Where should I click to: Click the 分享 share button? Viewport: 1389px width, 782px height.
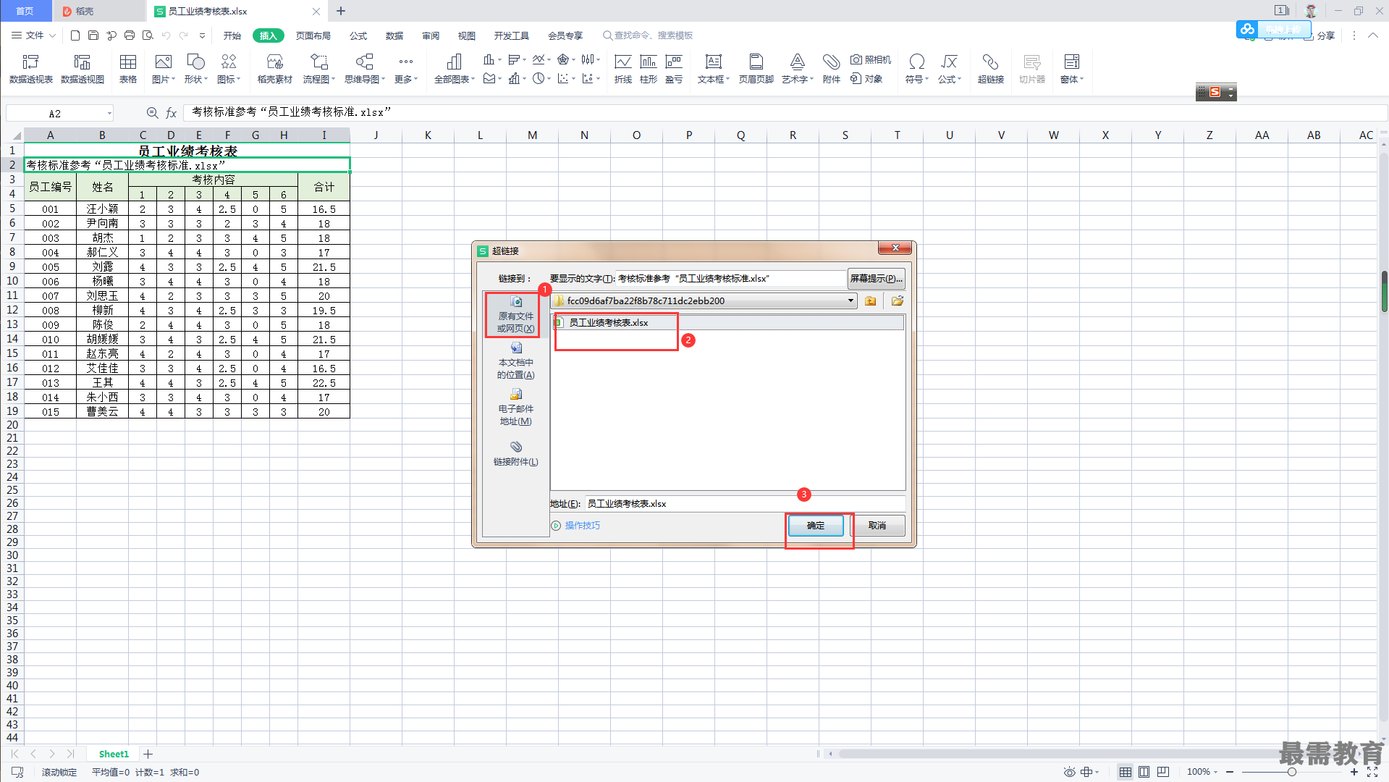pos(1320,35)
